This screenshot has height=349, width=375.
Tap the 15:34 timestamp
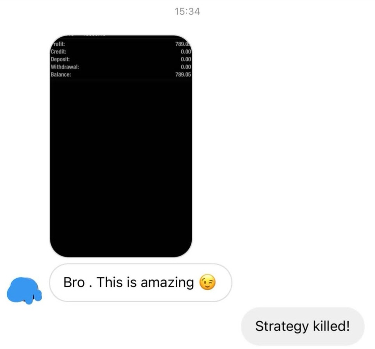(x=187, y=11)
